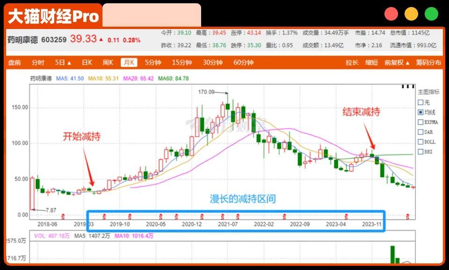Screen dimensions: 449x270
Task: Select the 日K chart tab
Action: point(87,63)
